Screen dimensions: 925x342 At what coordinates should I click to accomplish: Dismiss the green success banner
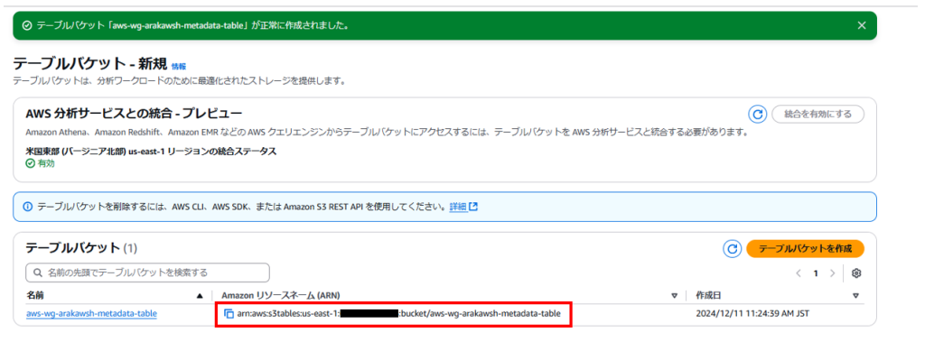pyautogui.click(x=861, y=25)
